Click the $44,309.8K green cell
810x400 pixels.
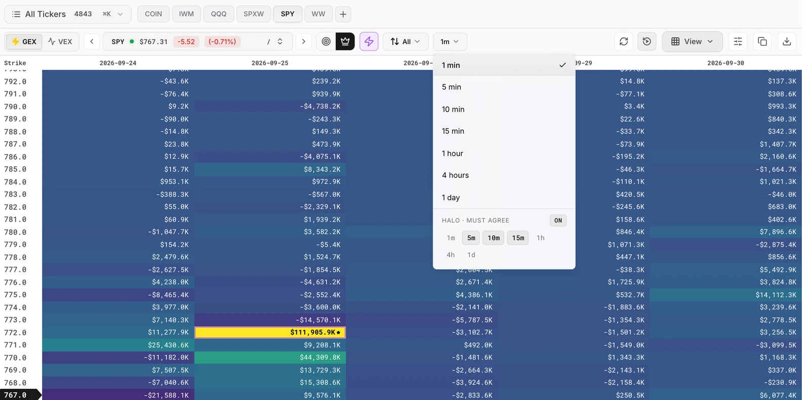(270, 358)
